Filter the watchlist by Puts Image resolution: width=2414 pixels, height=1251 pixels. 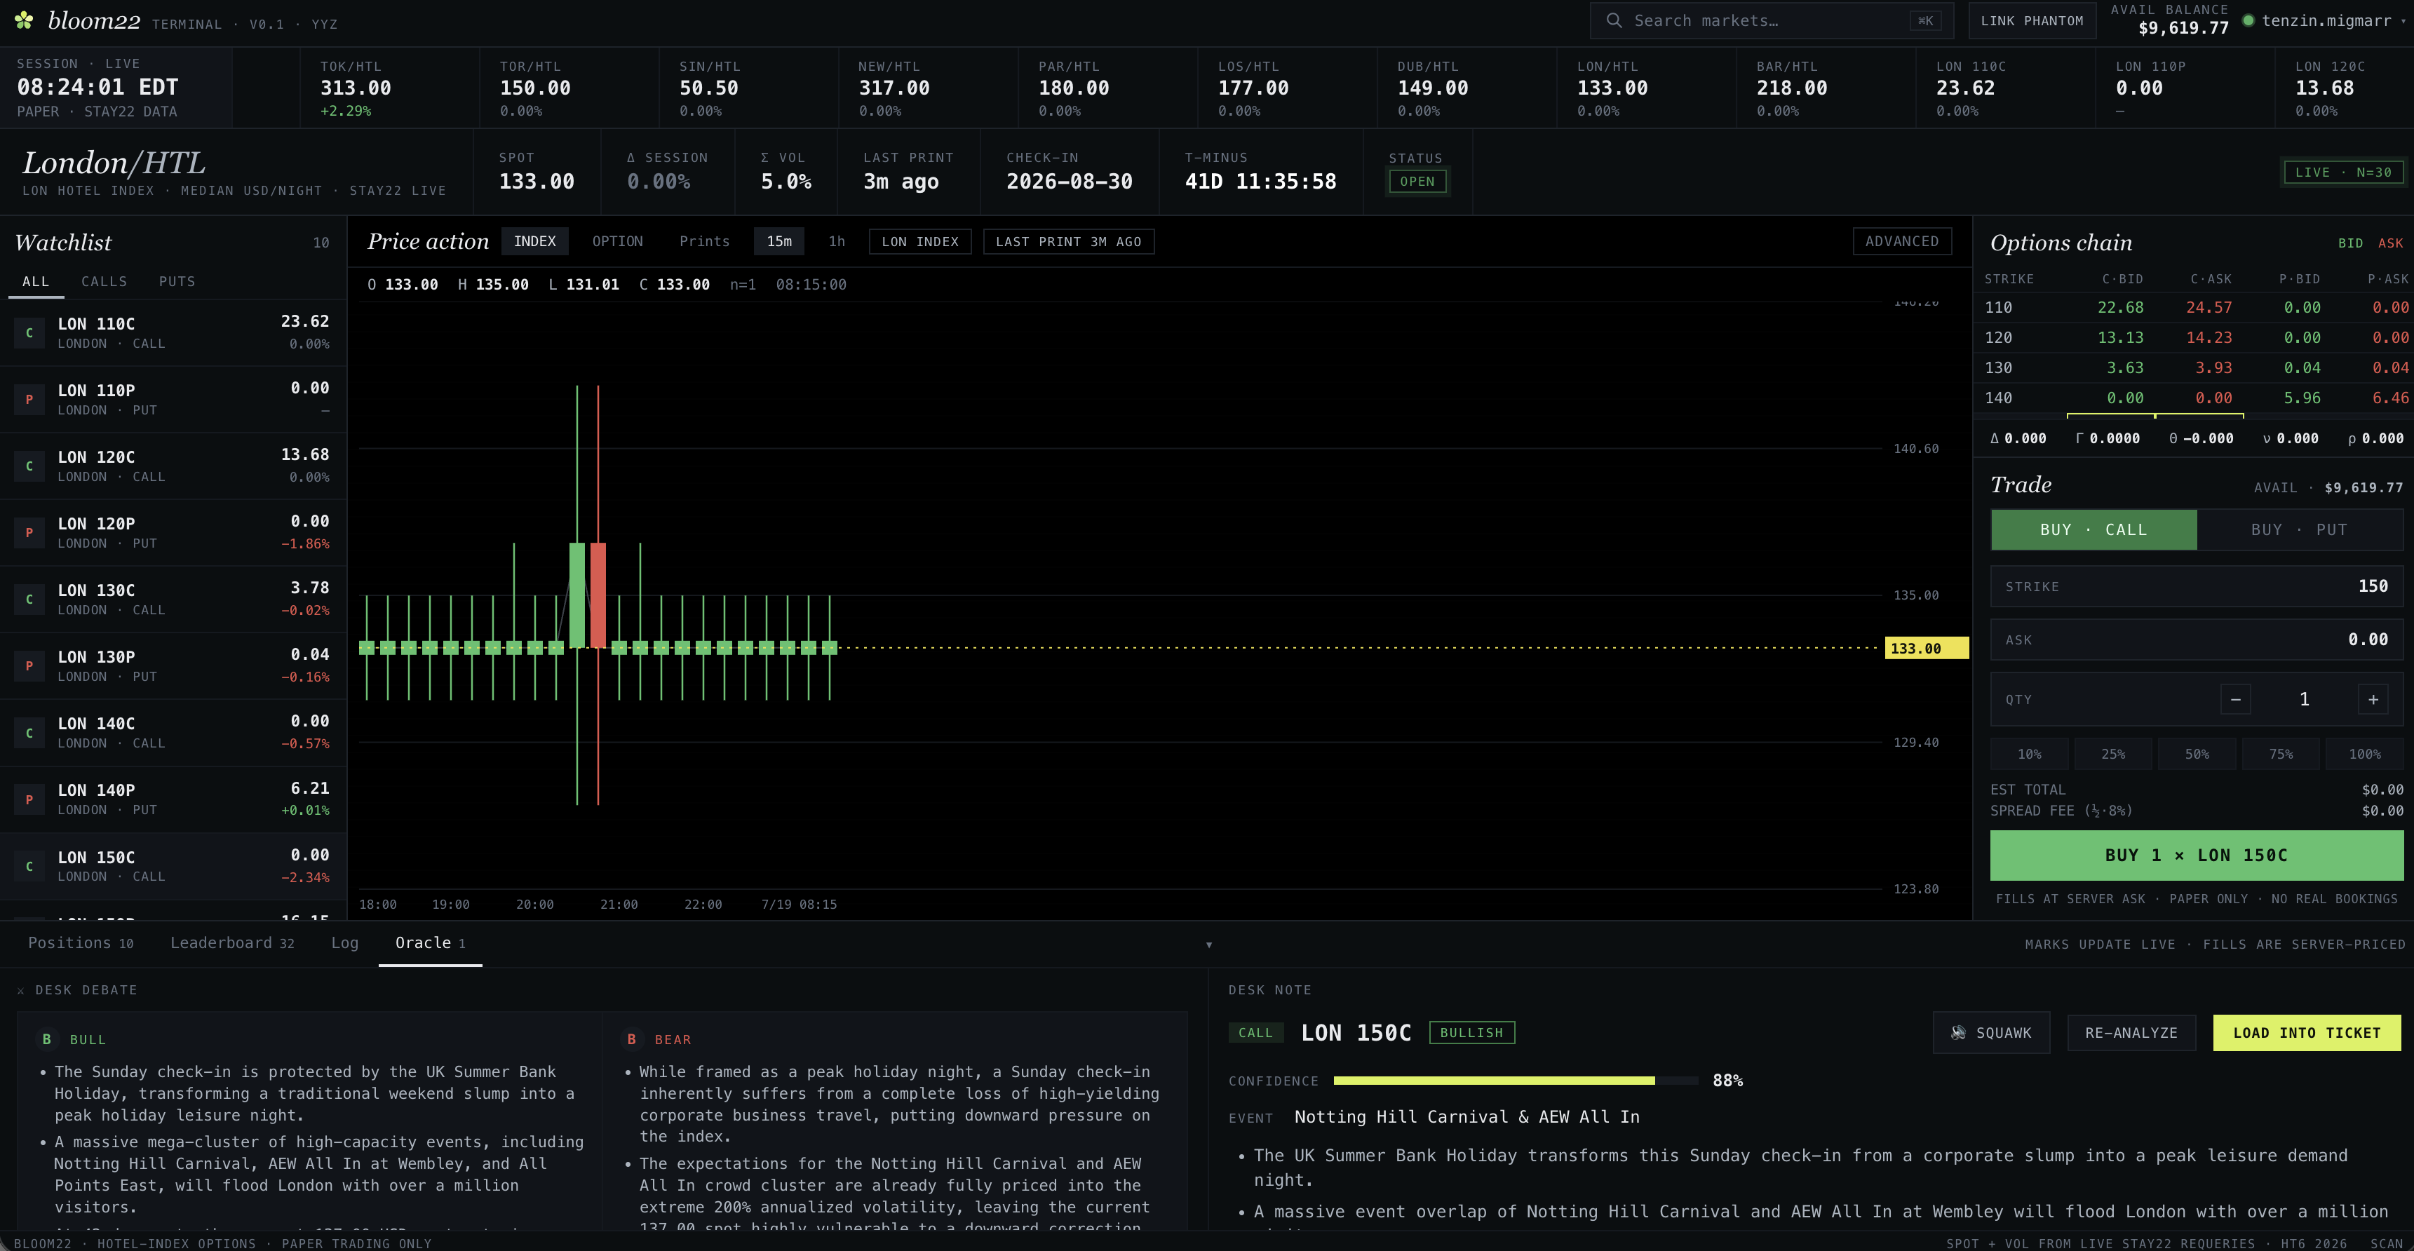point(177,281)
